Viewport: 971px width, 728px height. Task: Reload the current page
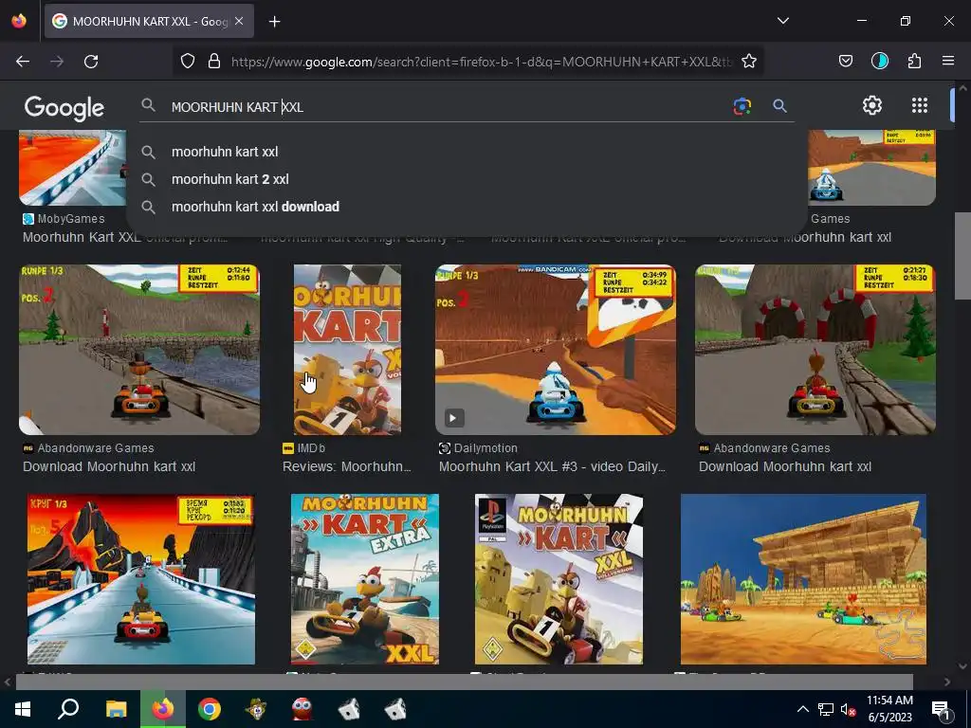(91, 62)
